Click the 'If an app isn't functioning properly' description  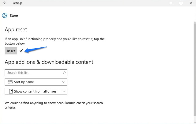(x=55, y=41)
